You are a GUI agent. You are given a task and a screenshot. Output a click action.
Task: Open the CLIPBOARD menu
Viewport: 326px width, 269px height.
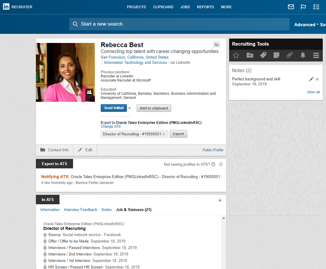[163, 7]
